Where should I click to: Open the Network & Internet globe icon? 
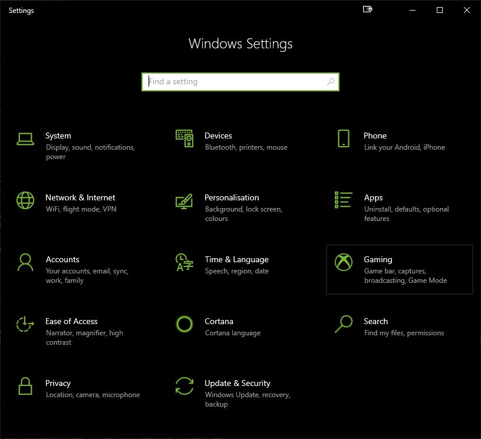tap(25, 200)
